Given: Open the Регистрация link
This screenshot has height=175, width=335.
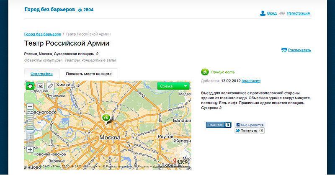Looking at the screenshot, I should click(x=298, y=13).
